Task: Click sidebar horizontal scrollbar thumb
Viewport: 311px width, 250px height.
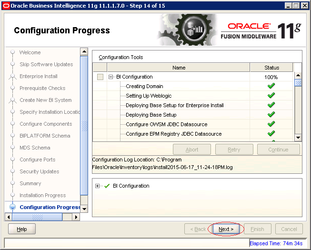Action: coord(37,217)
